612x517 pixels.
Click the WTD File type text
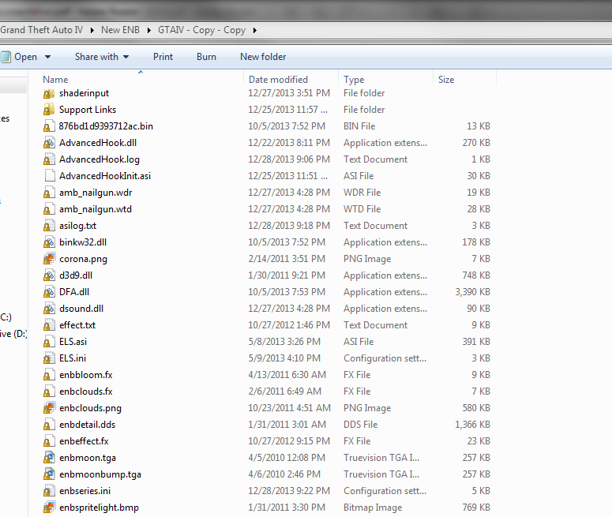pos(362,209)
